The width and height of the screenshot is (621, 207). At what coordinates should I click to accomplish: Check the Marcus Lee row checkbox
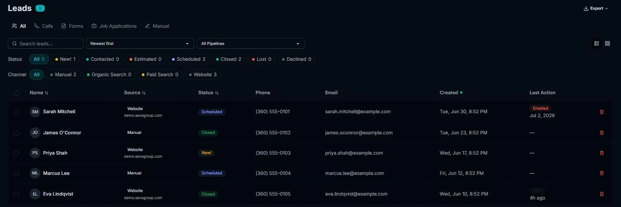tap(16, 174)
